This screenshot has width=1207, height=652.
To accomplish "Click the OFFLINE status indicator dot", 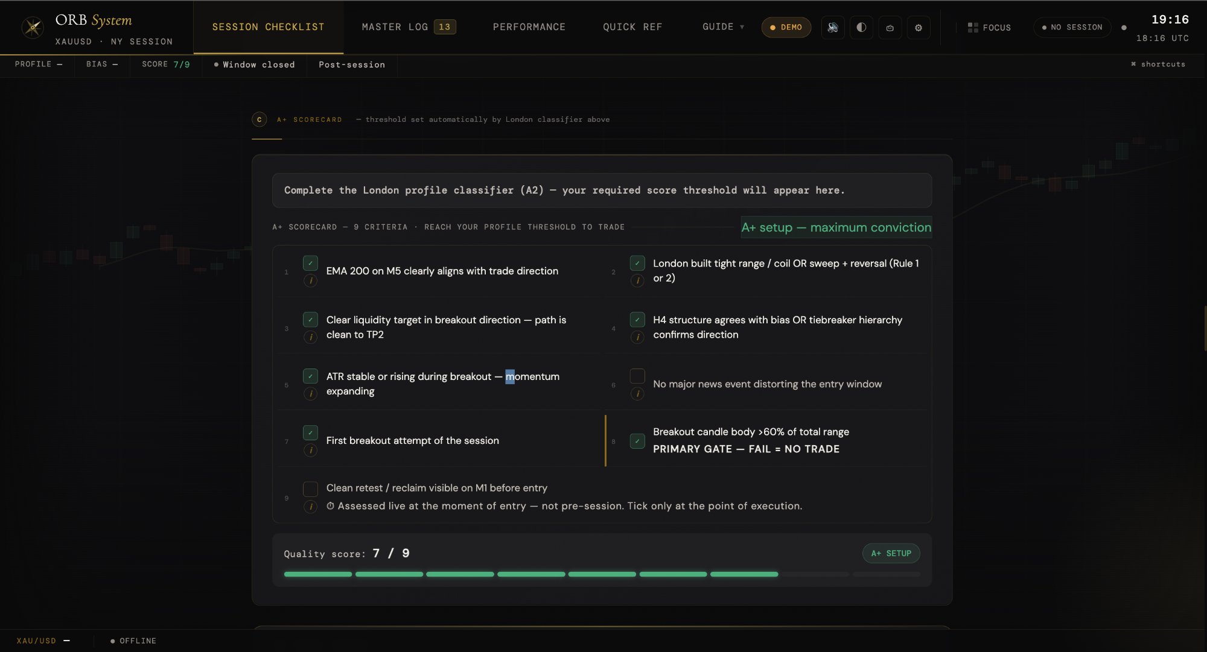I will (113, 641).
